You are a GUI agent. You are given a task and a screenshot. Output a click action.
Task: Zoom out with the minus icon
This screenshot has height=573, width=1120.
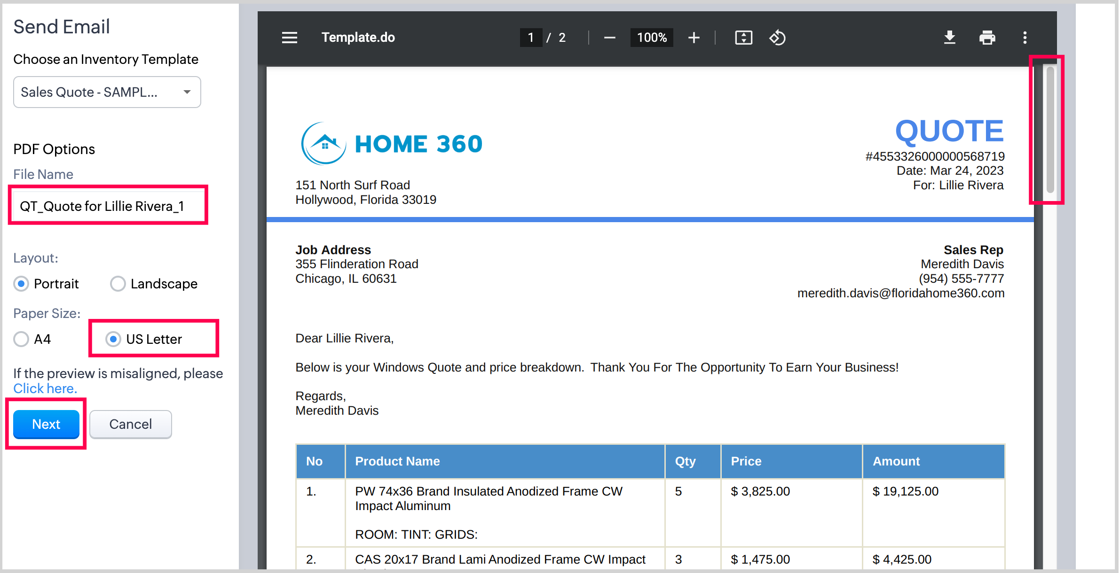point(609,38)
